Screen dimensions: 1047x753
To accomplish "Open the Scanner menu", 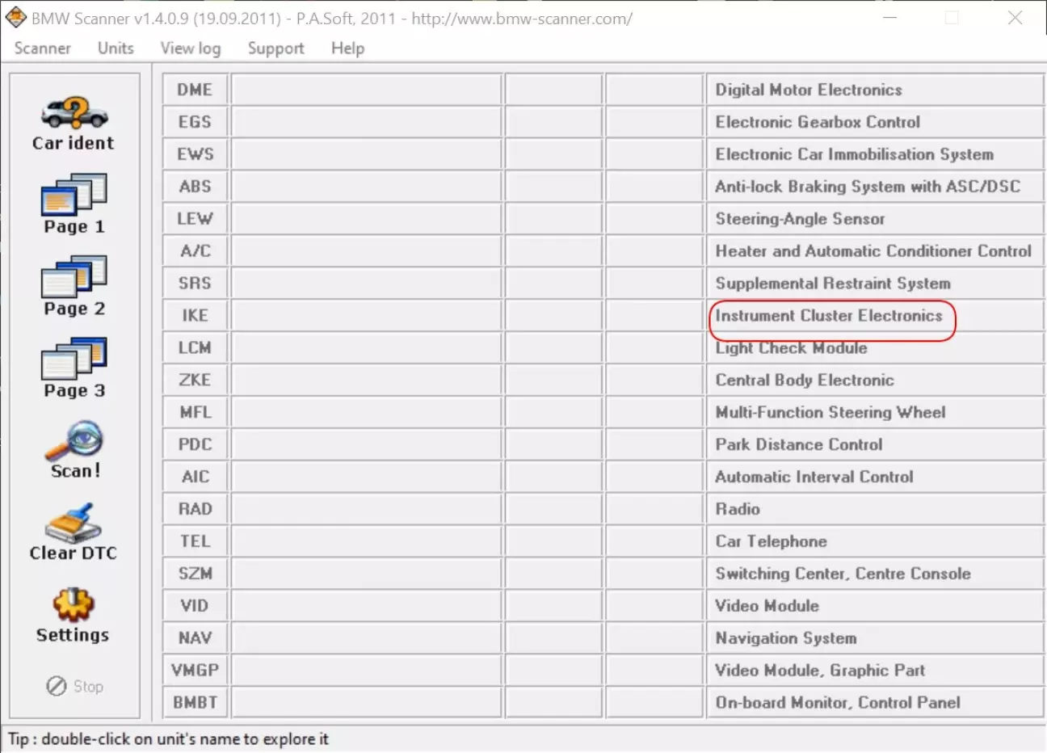I will [x=43, y=48].
